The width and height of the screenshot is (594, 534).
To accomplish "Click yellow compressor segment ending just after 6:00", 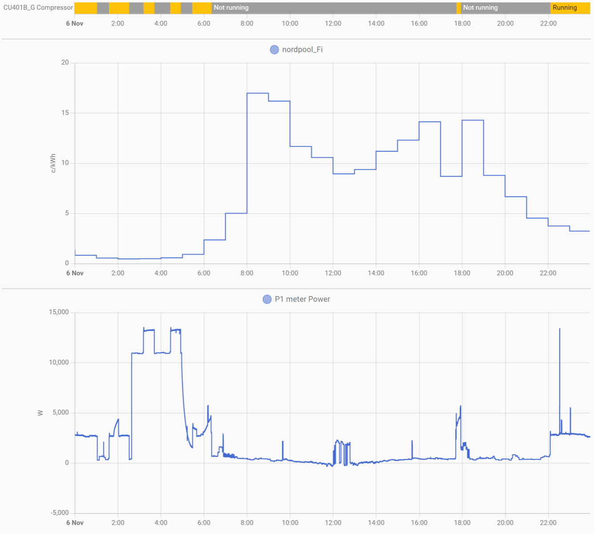I will 202,8.
